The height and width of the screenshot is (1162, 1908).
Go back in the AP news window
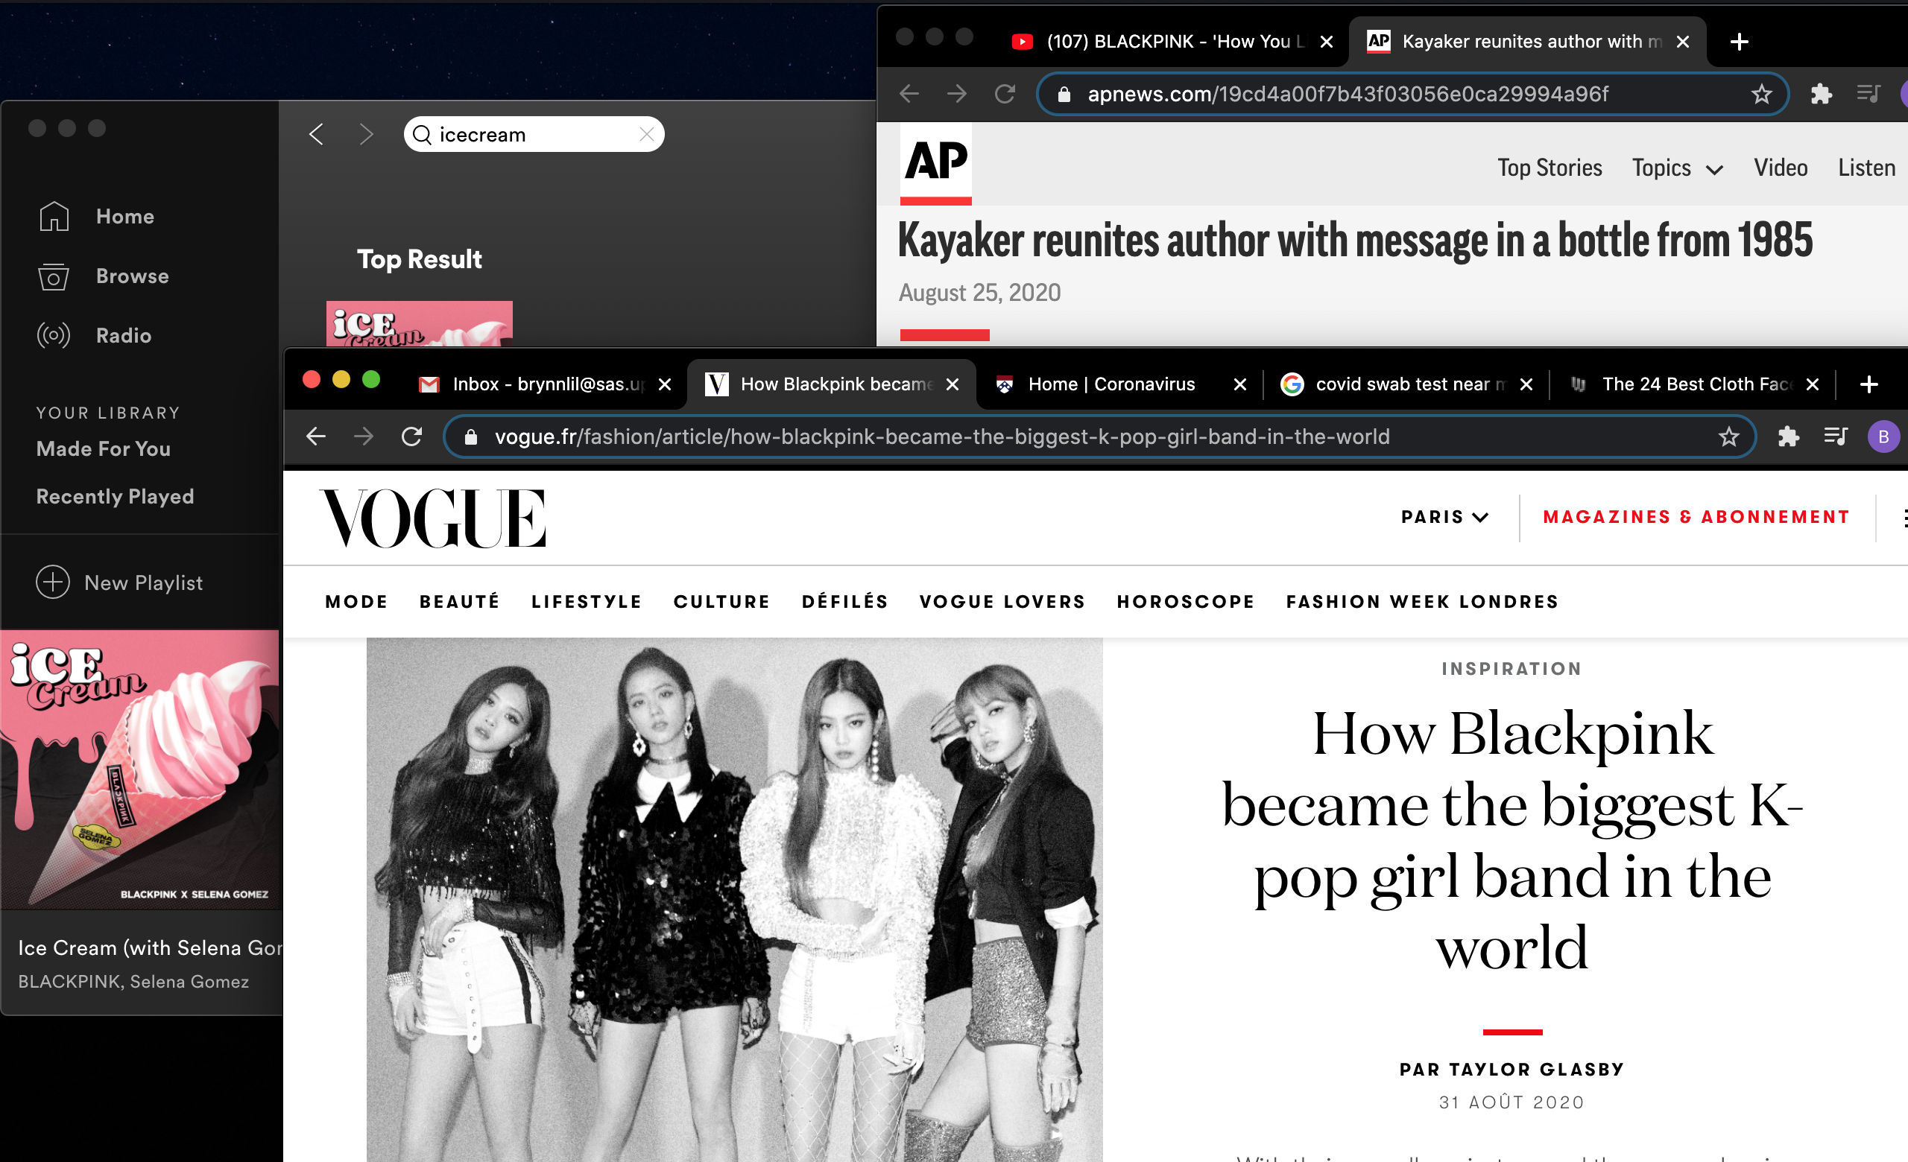tap(910, 94)
